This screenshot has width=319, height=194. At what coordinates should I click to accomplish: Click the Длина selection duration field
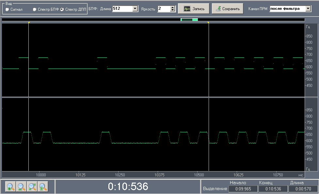[303, 189]
